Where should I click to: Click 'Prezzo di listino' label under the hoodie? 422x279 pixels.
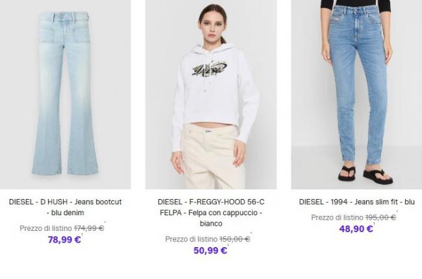[191, 239]
